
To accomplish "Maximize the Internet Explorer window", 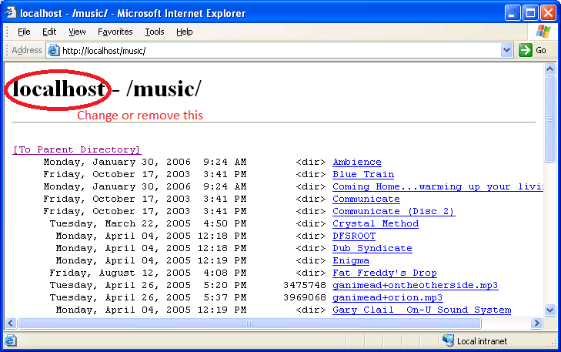I will click(530, 13).
